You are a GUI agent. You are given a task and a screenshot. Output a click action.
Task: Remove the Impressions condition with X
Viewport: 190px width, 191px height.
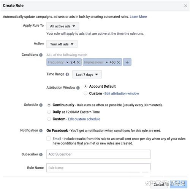point(119,62)
